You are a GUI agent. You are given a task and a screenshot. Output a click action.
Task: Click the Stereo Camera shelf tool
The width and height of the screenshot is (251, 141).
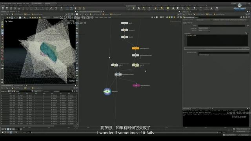pos(200,8)
